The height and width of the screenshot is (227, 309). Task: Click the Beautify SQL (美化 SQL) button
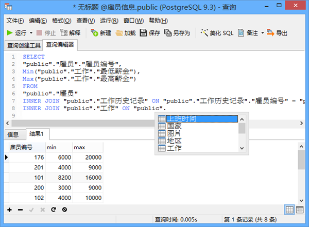pos(217,33)
